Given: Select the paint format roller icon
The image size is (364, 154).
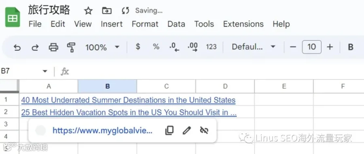Looking at the screenshot, I should pos(71,48).
